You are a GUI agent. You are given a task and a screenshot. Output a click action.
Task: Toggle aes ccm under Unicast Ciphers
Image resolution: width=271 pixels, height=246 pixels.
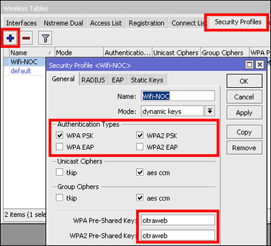point(140,173)
